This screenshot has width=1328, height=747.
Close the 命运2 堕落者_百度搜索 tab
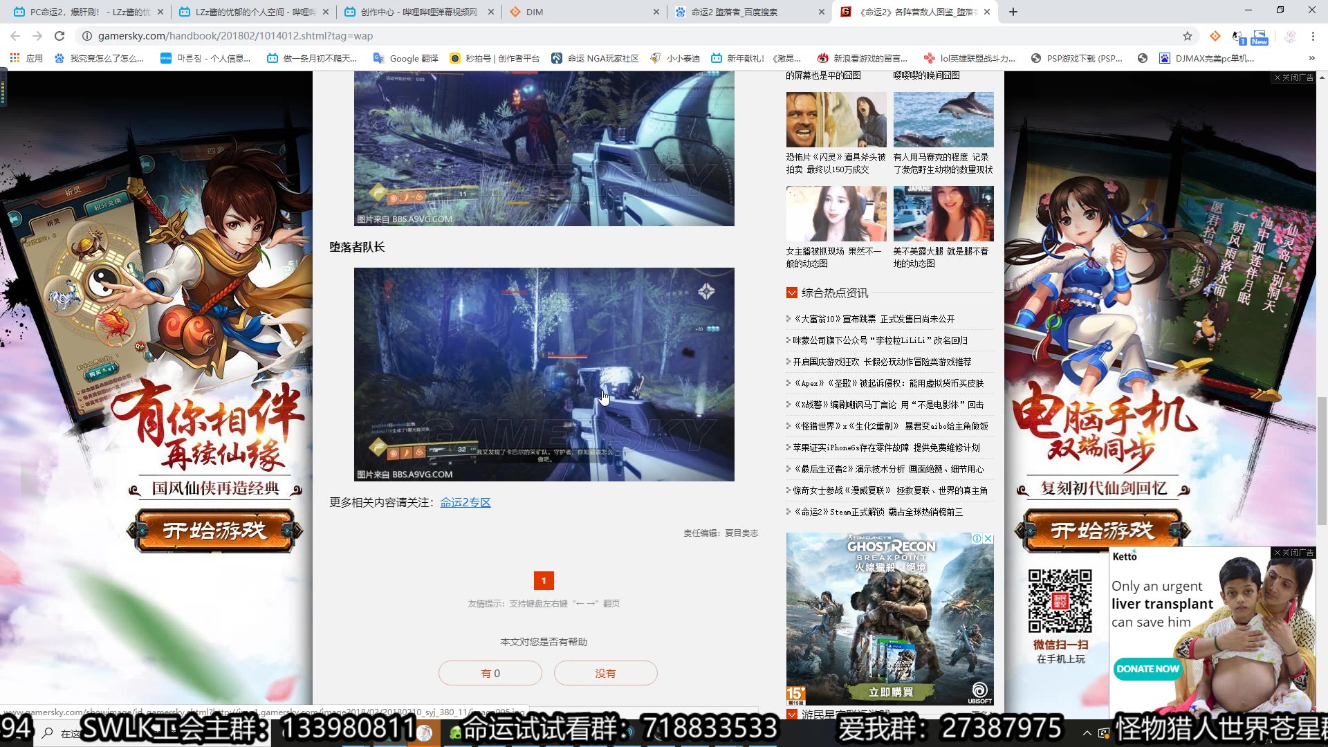[821, 12]
